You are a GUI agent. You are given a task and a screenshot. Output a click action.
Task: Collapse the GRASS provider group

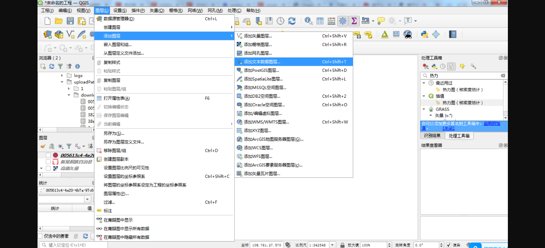[x=424, y=109]
